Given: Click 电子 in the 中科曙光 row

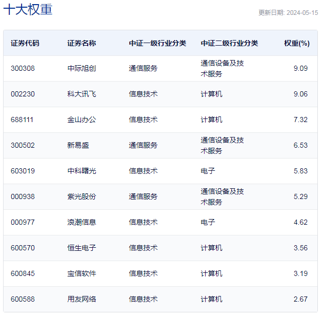Looking at the screenshot, I should click(x=208, y=171).
